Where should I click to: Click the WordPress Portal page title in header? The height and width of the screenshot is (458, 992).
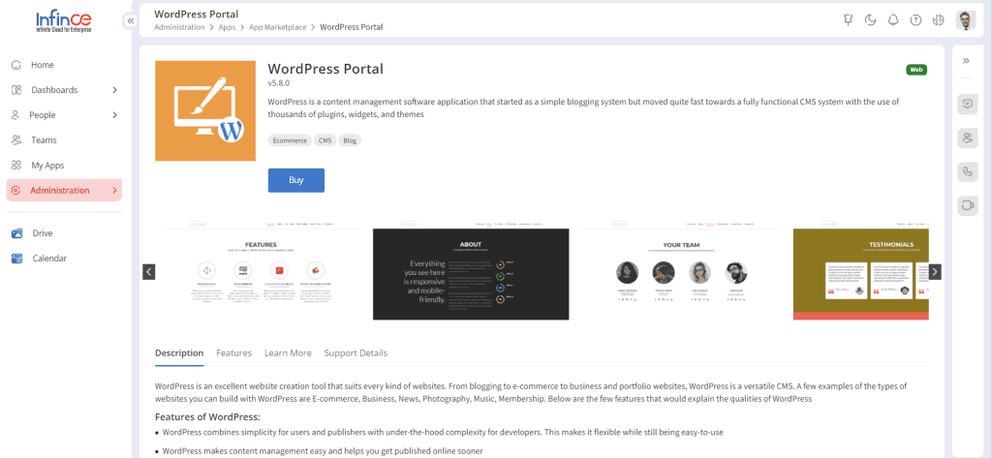pyautogui.click(x=196, y=14)
